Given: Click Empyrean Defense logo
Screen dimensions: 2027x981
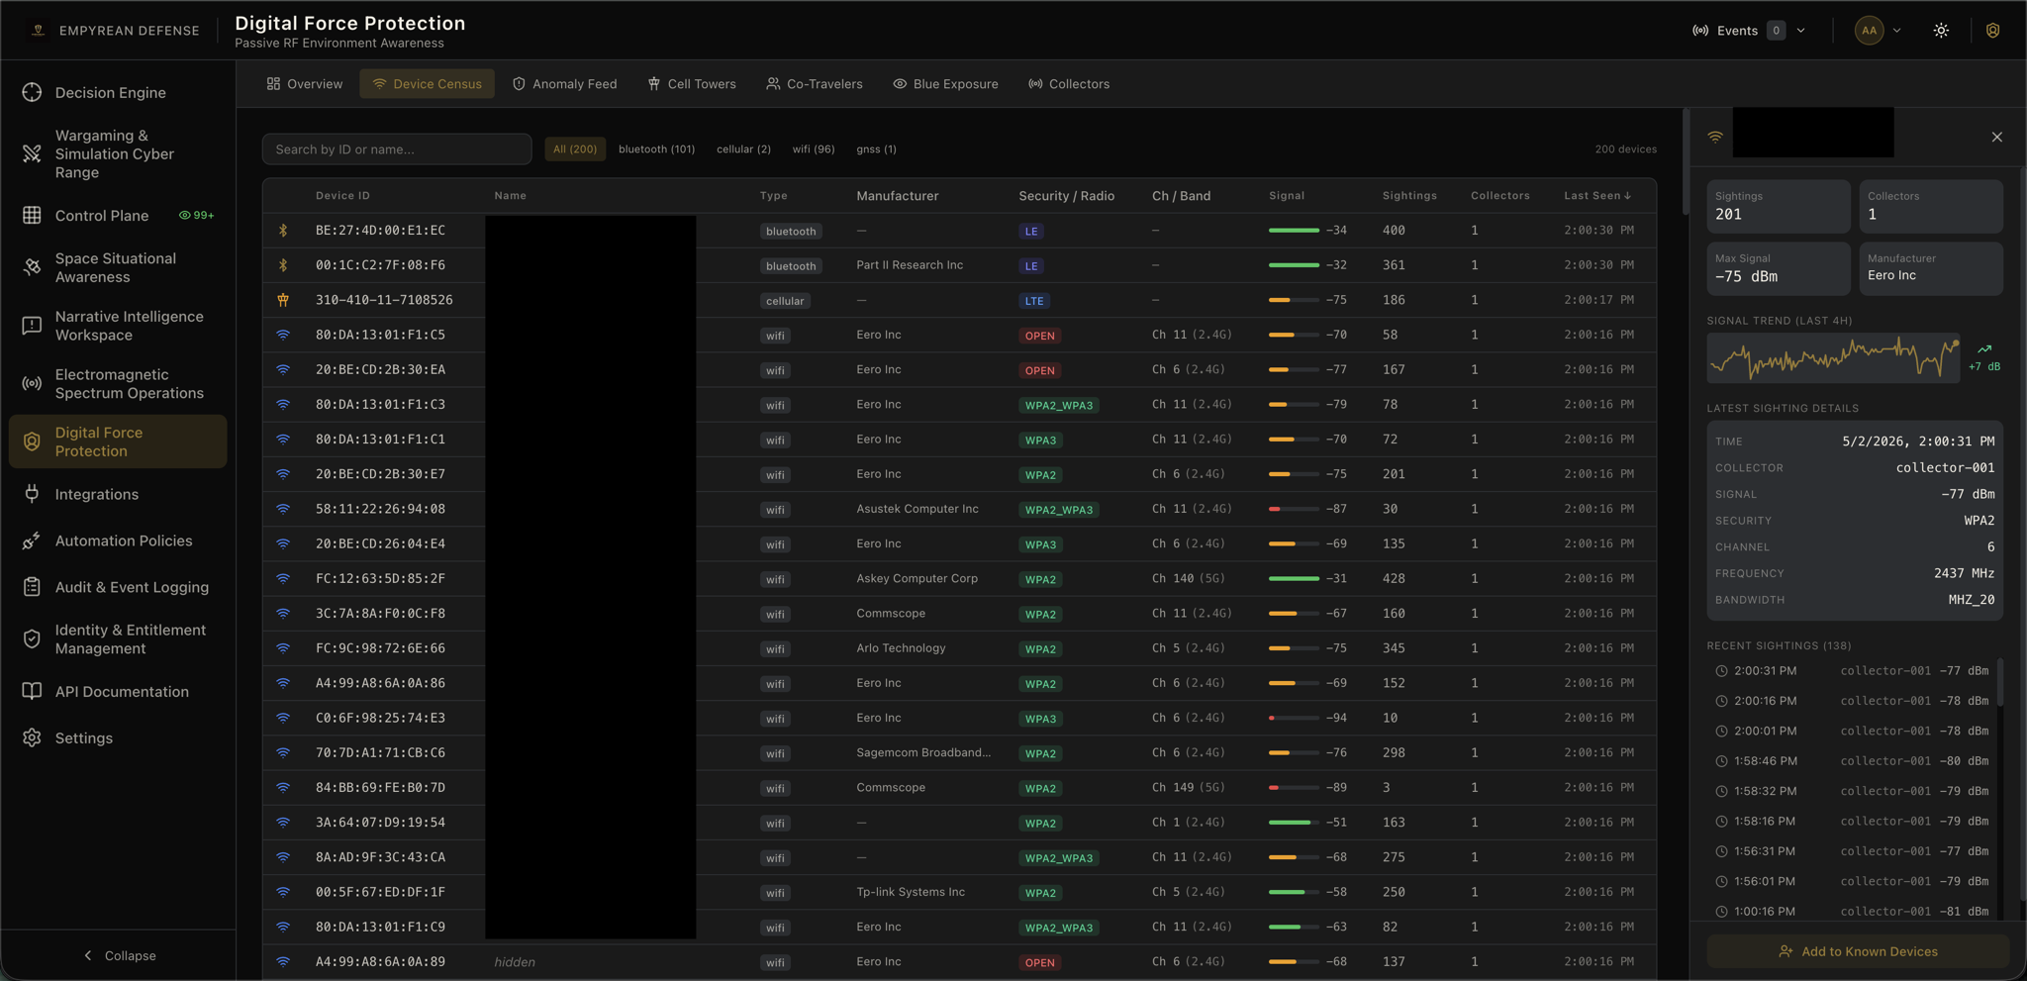Looking at the screenshot, I should pyautogui.click(x=39, y=31).
